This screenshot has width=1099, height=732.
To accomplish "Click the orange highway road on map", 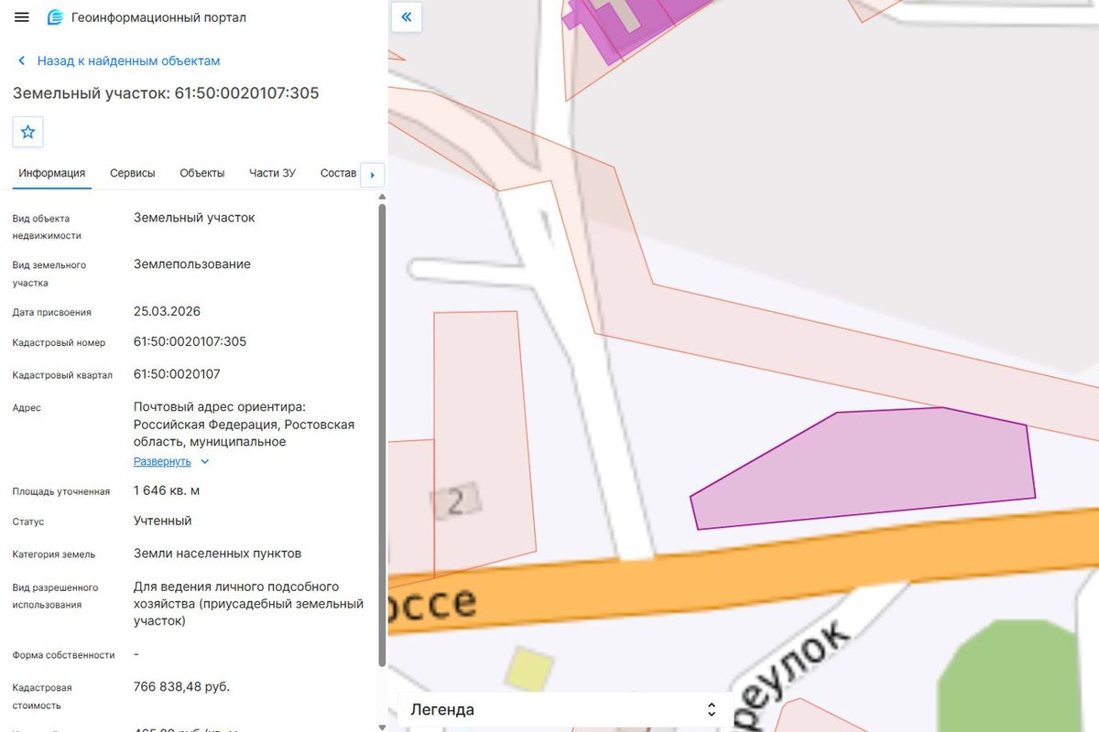I will tap(742, 572).
